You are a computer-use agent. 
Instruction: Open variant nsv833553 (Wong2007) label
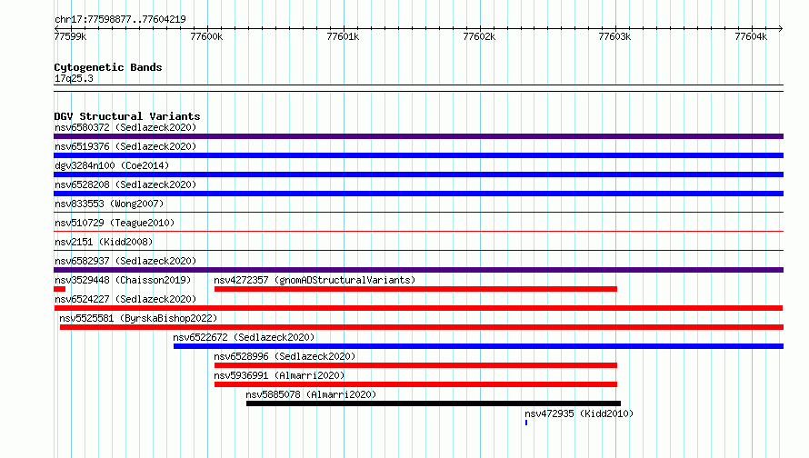pos(109,204)
